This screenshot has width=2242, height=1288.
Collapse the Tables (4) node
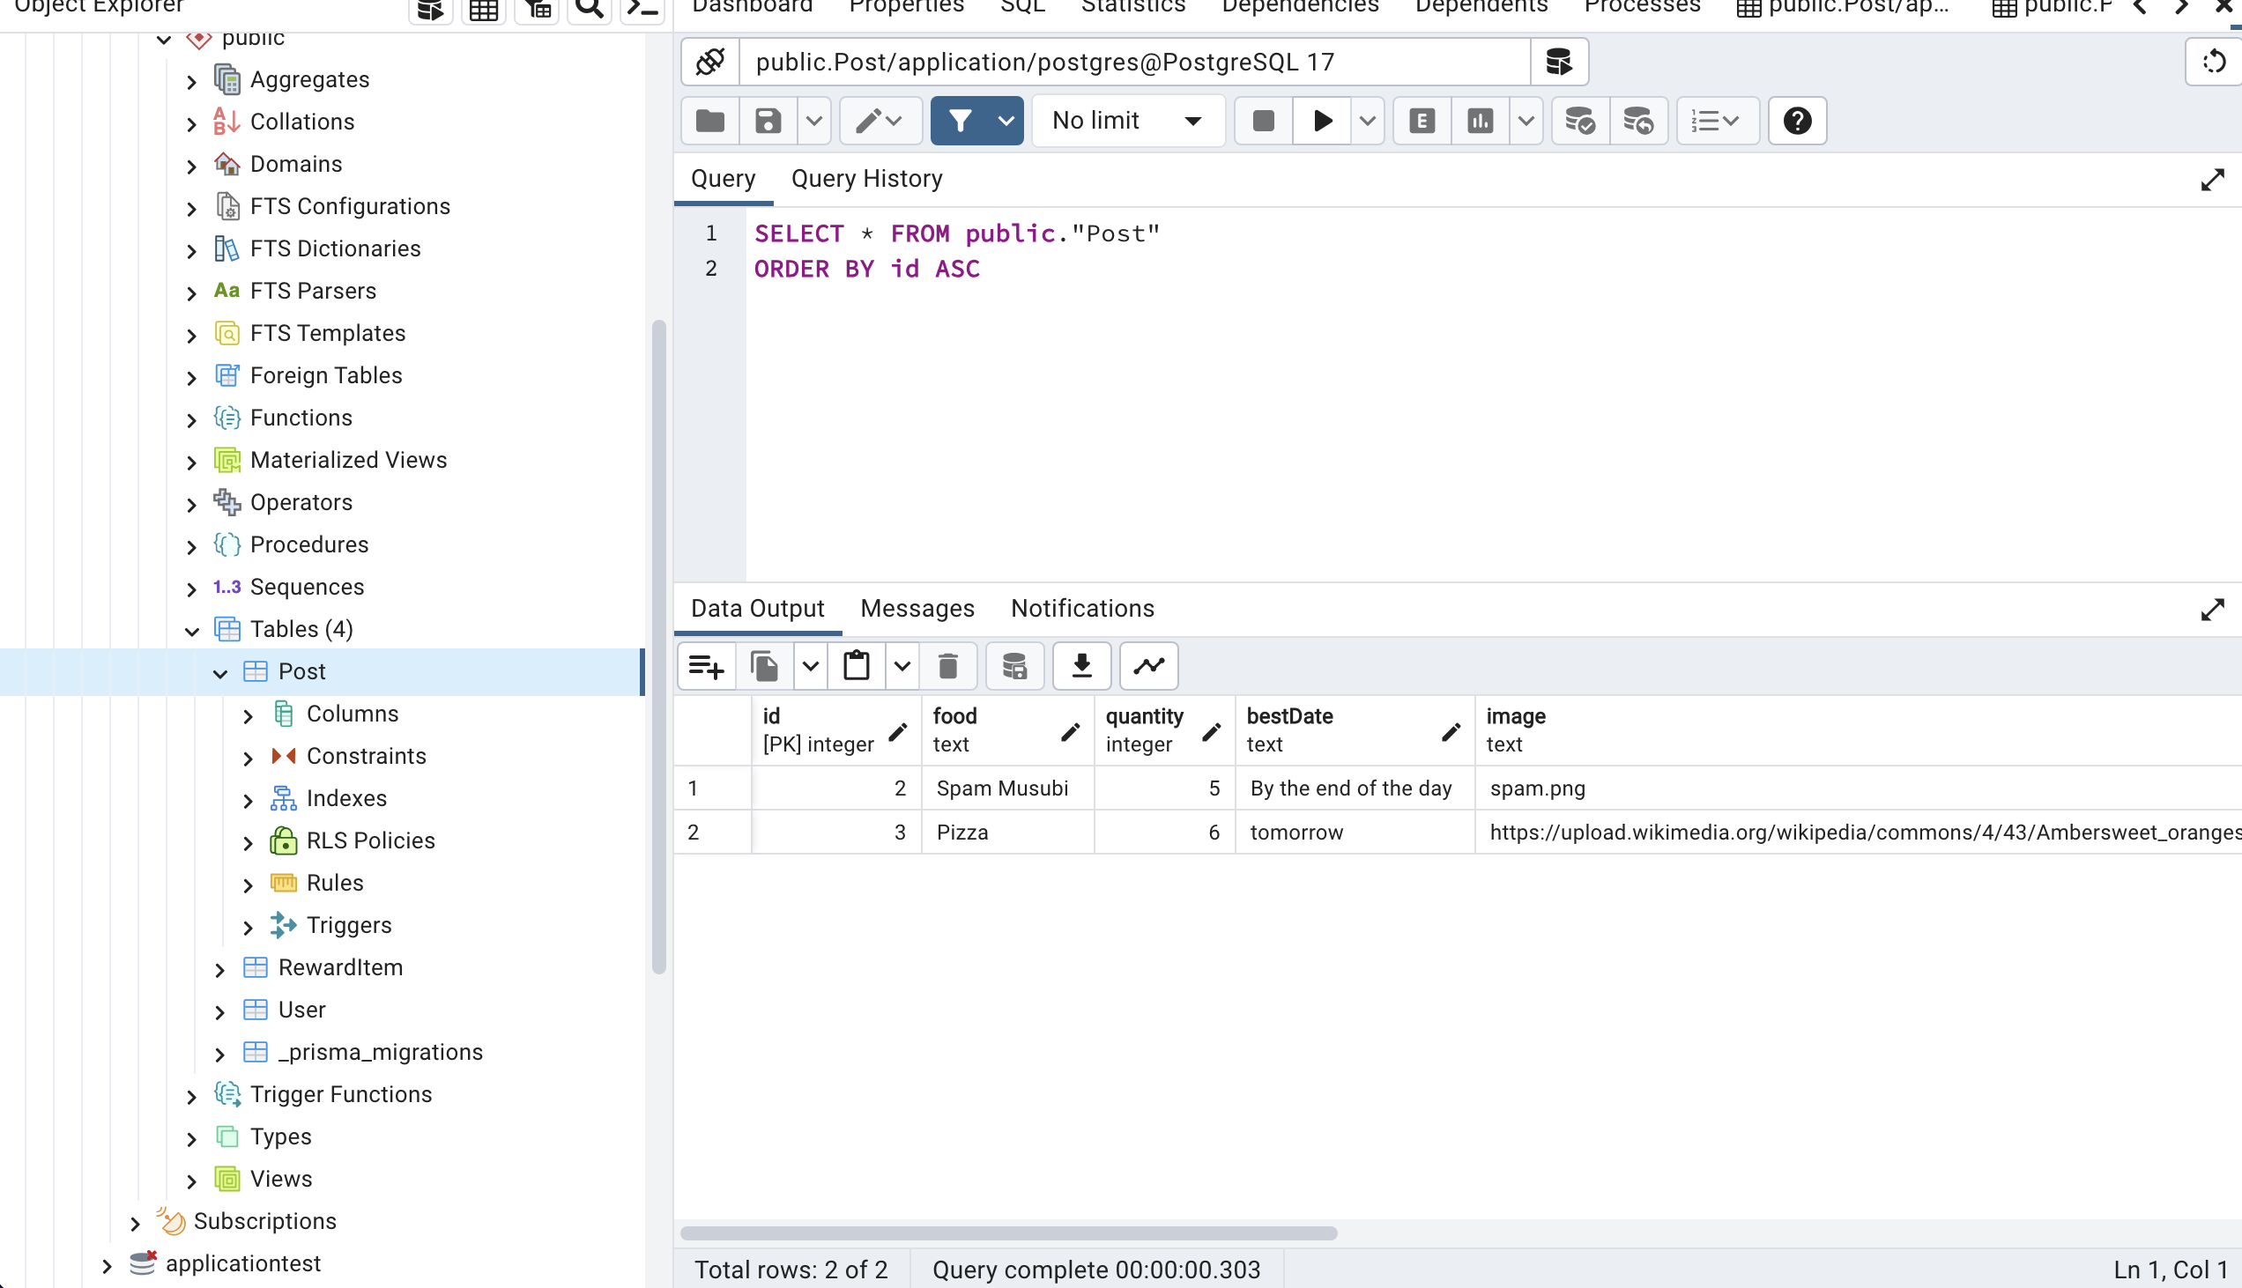[192, 631]
